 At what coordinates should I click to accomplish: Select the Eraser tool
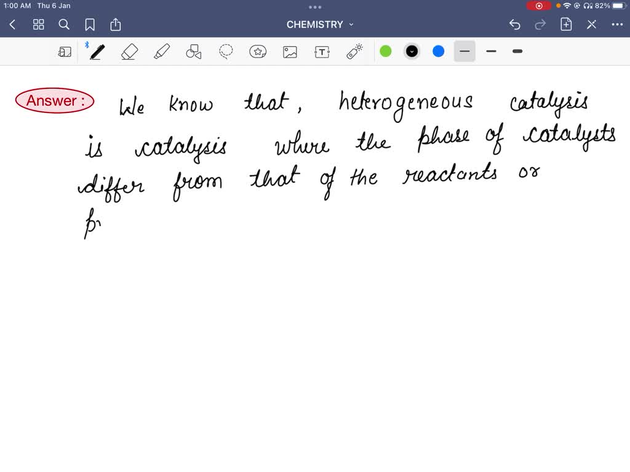(129, 51)
